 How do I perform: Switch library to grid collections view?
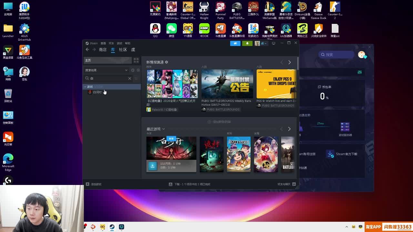[x=136, y=60]
